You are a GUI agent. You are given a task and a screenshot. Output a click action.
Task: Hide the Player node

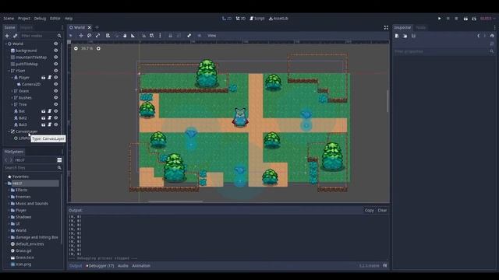55,78
